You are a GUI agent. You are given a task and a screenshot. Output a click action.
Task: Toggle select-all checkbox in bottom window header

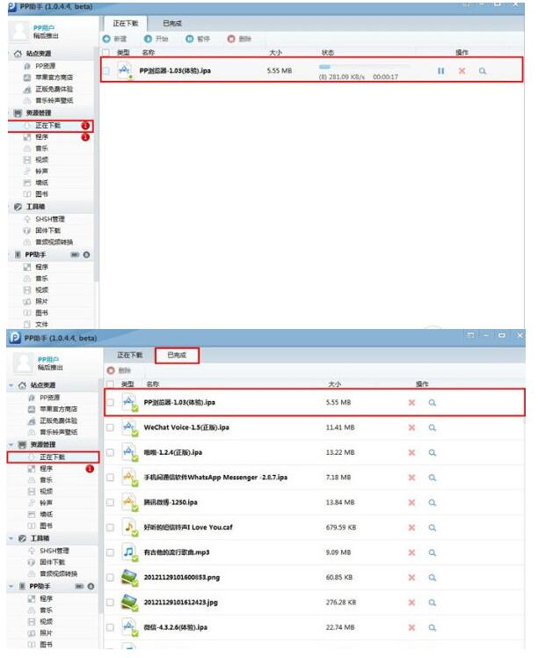(x=110, y=384)
